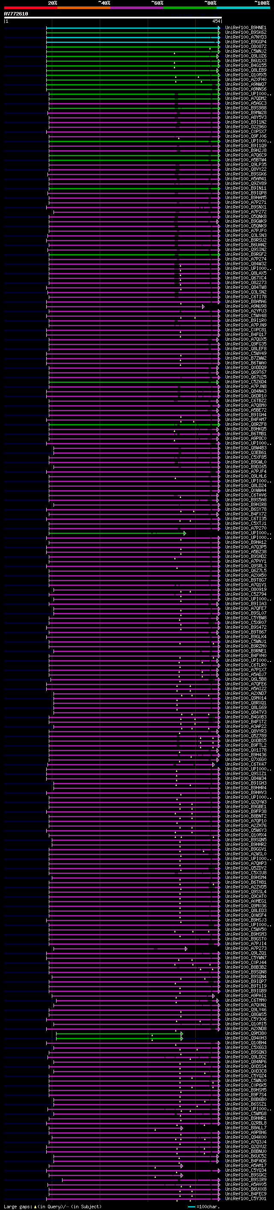Click the red 20% legend color segment
The image size is (274, 1210).
pos(30,8)
